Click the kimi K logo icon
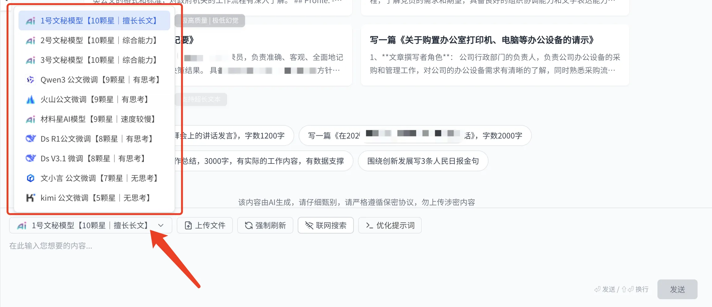The width and height of the screenshot is (712, 307). (x=30, y=198)
